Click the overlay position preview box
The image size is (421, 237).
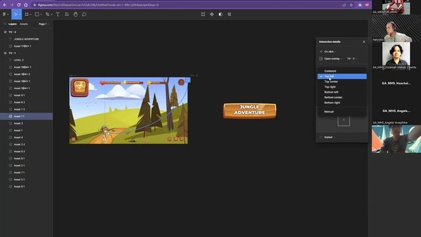point(343,120)
